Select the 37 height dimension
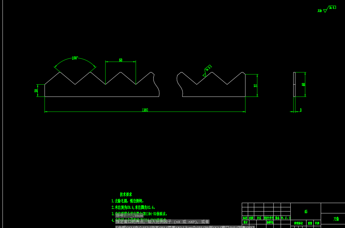 (255, 86)
